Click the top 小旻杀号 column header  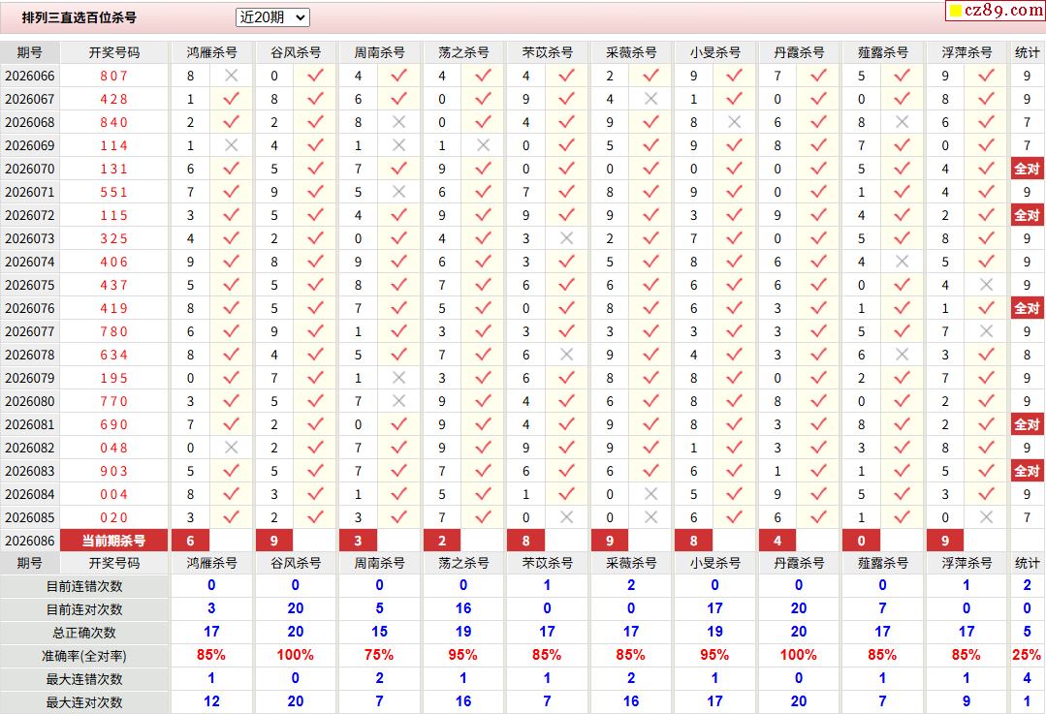coord(715,52)
